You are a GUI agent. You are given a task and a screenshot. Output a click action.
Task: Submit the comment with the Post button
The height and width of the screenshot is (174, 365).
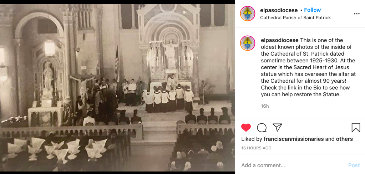pyautogui.click(x=354, y=165)
